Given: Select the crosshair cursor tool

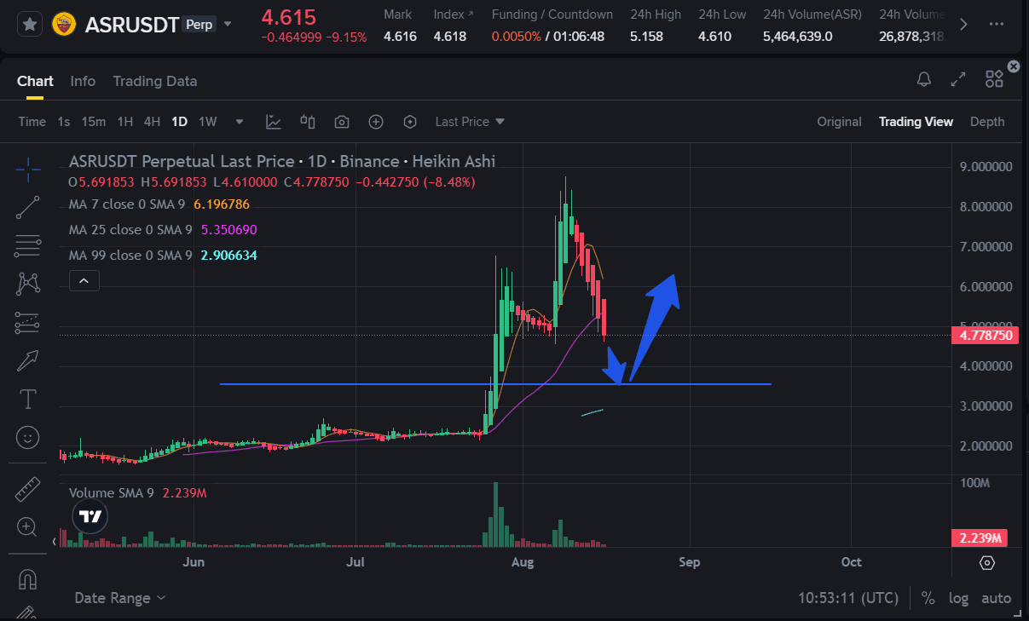Looking at the screenshot, I should pos(28,169).
